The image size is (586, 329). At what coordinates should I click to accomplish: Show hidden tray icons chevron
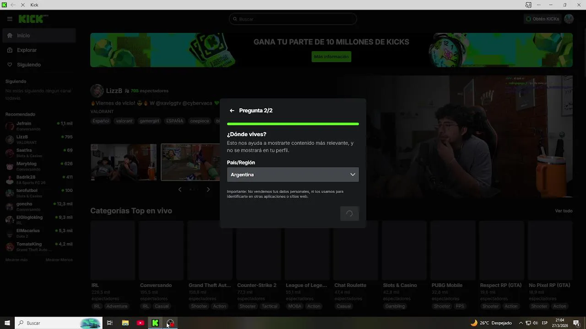pos(521,323)
